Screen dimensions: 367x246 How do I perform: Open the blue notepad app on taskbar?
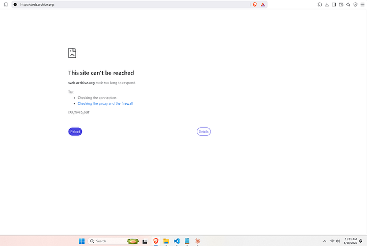(x=187, y=241)
